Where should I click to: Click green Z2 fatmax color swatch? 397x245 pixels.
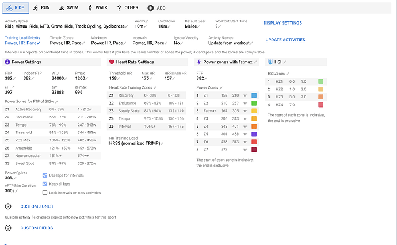click(254, 103)
